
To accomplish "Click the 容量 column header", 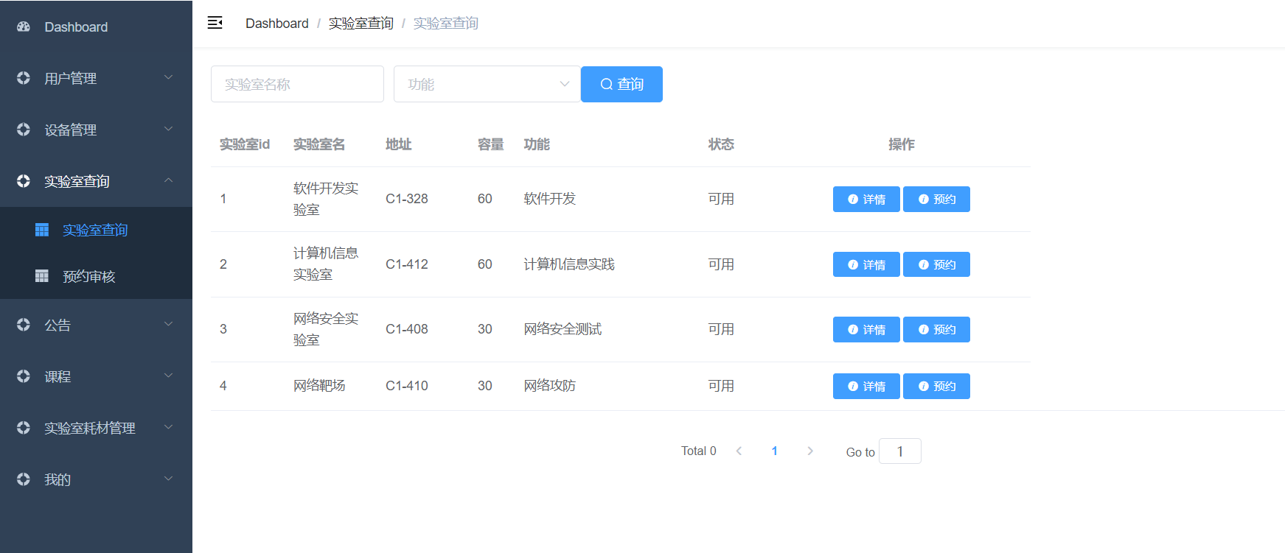I will pyautogui.click(x=491, y=144).
